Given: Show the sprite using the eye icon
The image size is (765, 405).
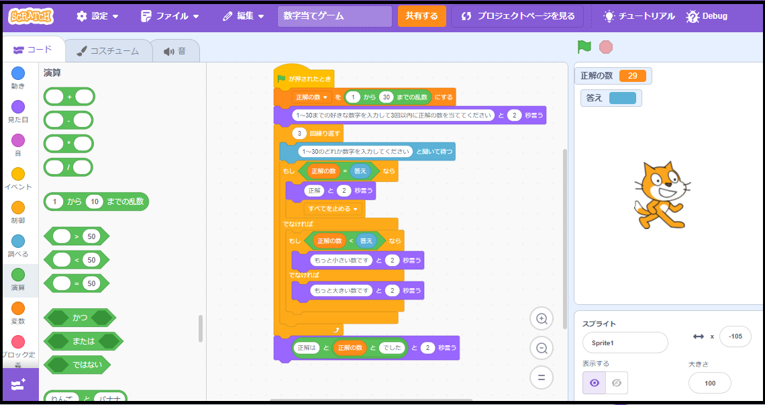Looking at the screenshot, I should tap(595, 383).
